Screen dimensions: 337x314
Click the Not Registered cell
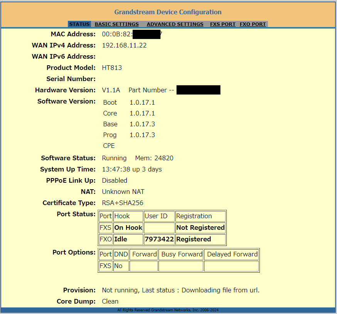click(x=200, y=228)
